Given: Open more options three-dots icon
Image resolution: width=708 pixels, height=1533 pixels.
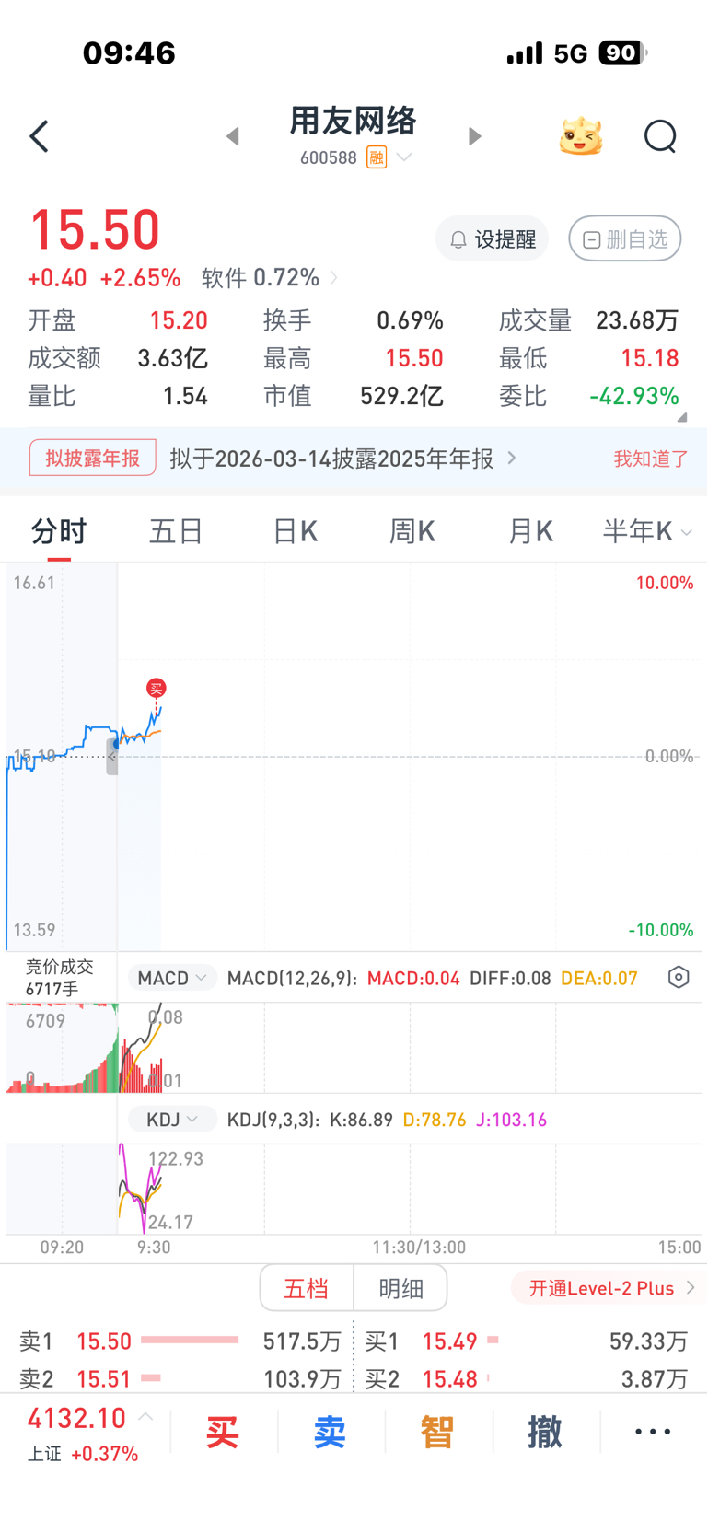Looking at the screenshot, I should [x=653, y=1432].
